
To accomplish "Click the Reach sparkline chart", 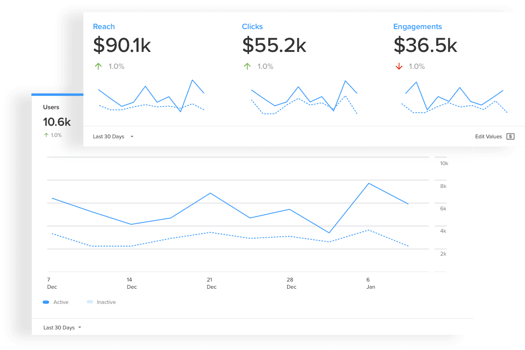I will click(x=151, y=97).
